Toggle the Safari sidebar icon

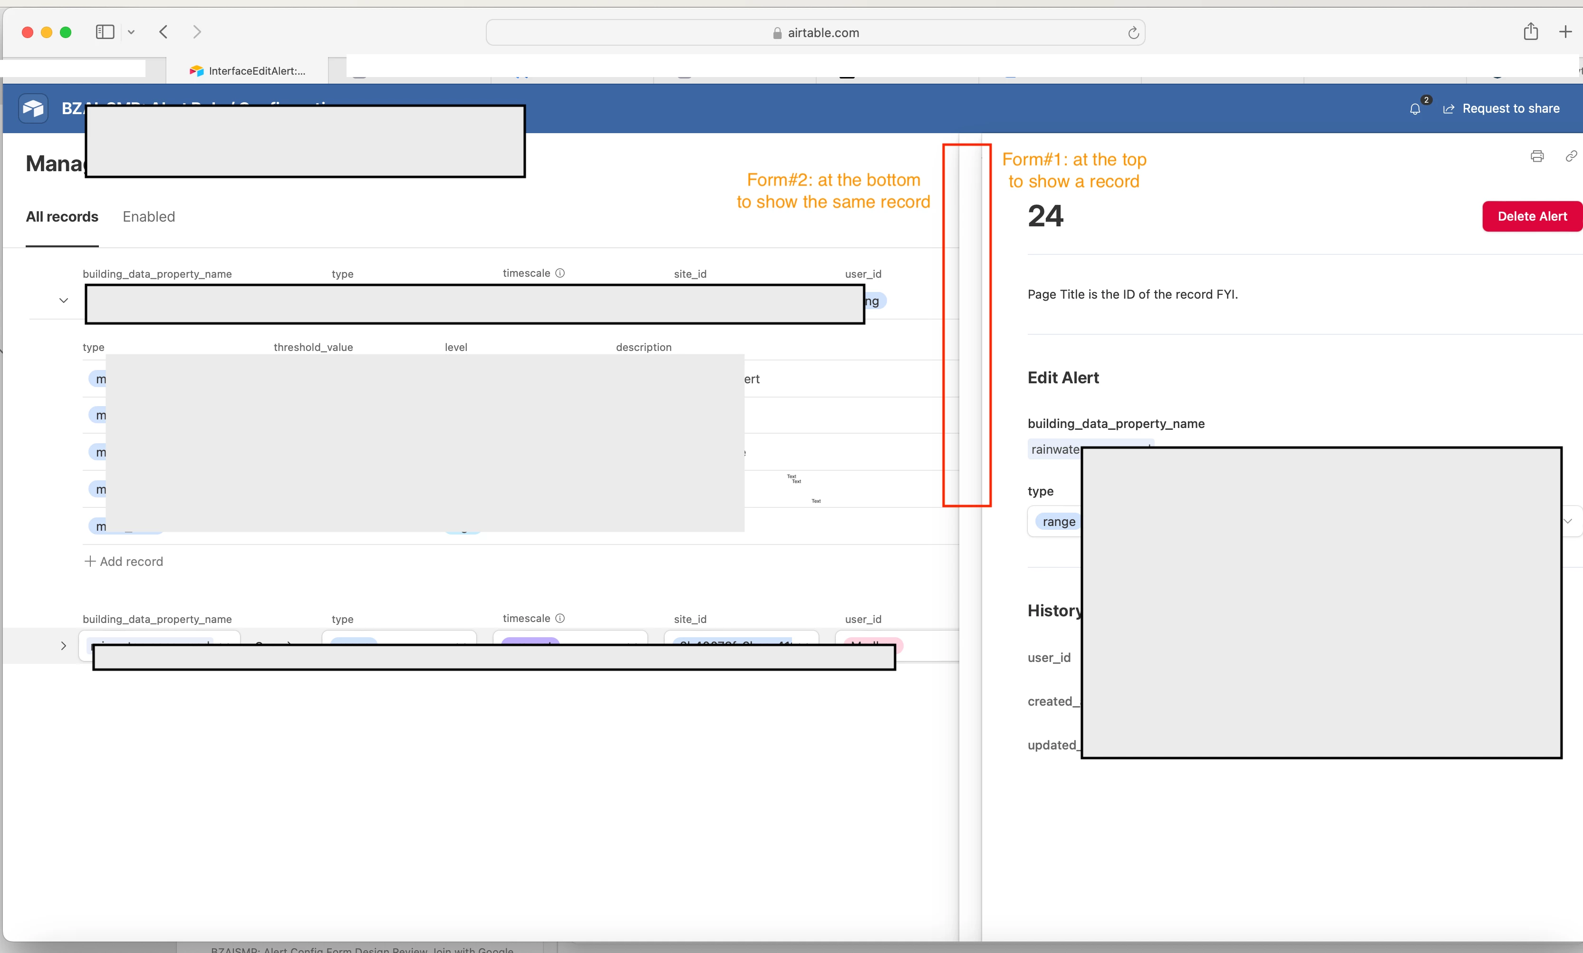pyautogui.click(x=105, y=32)
